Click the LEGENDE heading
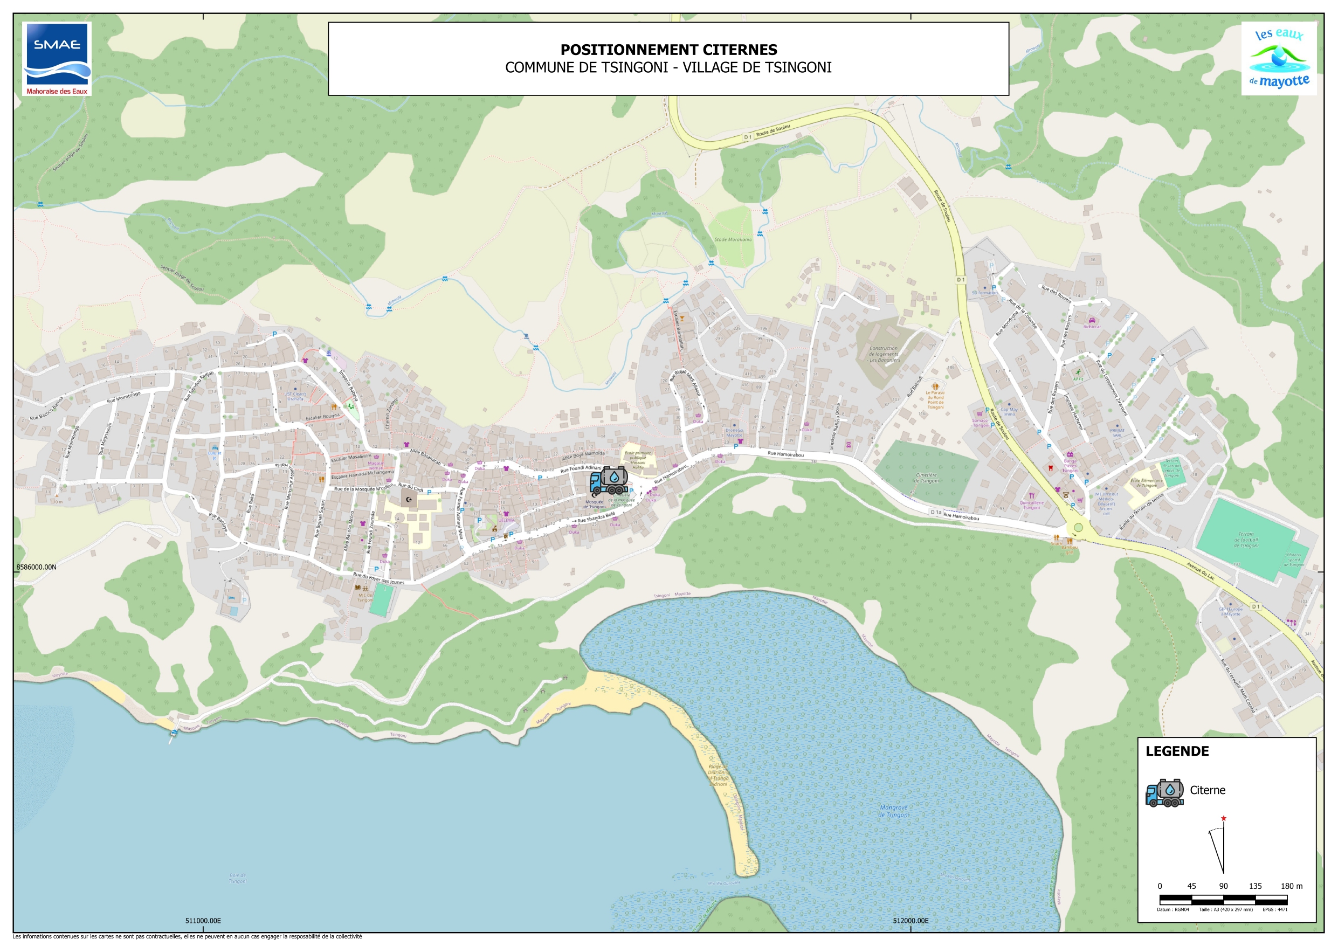 tap(1177, 751)
